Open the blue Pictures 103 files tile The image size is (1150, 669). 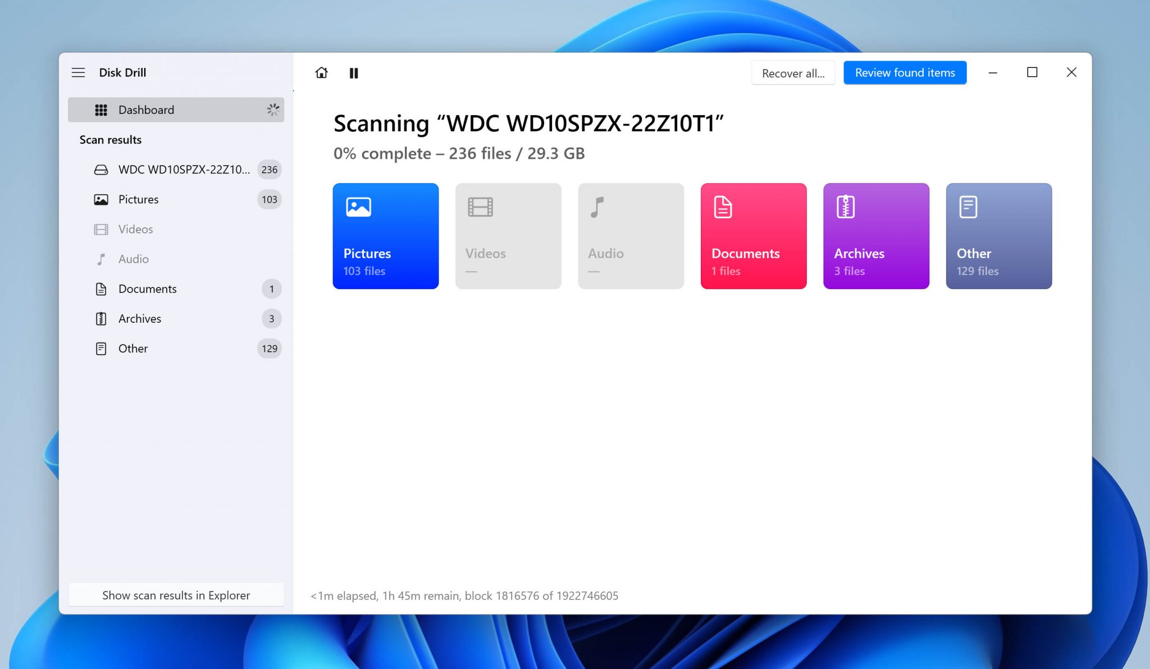(385, 236)
